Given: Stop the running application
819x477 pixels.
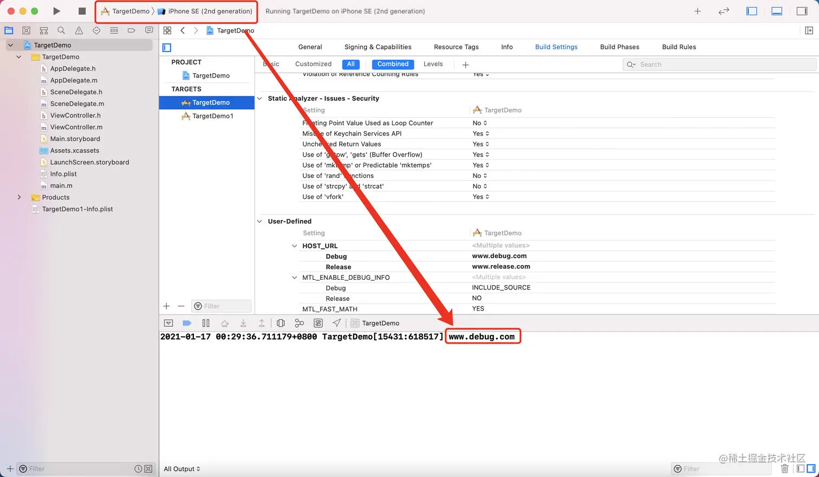Looking at the screenshot, I should click(82, 11).
